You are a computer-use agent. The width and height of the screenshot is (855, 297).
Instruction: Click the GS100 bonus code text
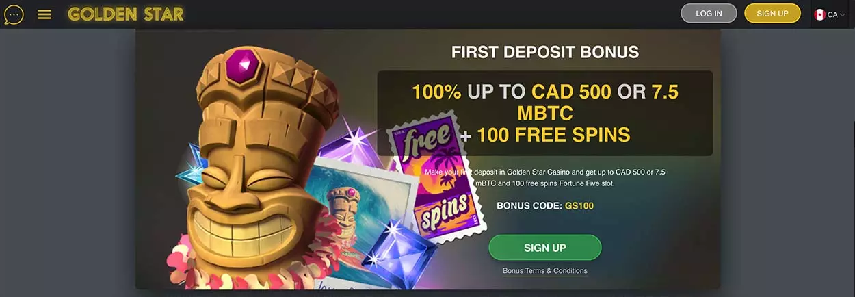coord(579,205)
